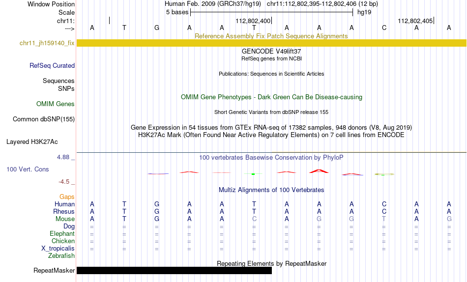Click the OMIM Genes track label

click(x=56, y=104)
